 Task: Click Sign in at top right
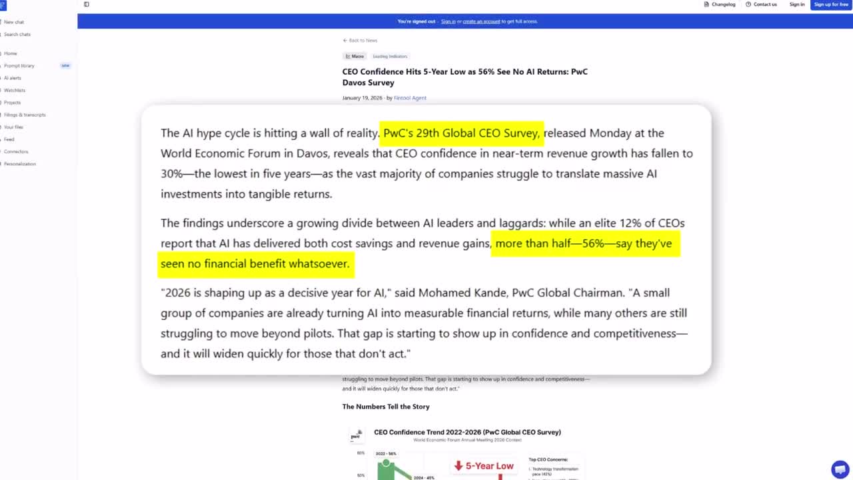[796, 5]
